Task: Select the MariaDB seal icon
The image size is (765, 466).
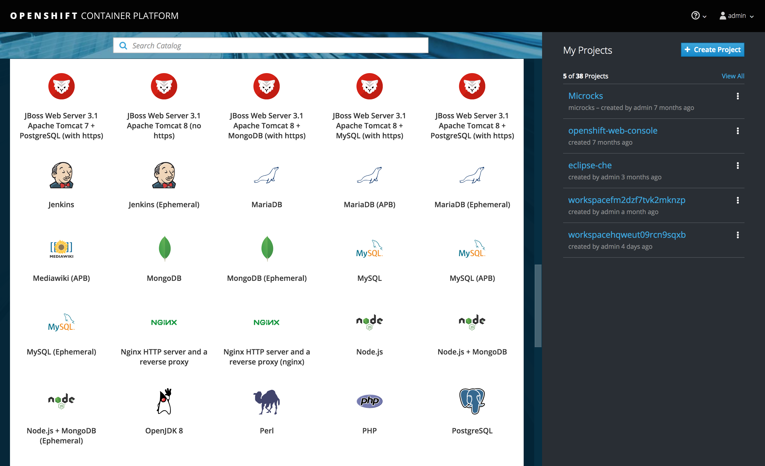Action: click(x=266, y=175)
